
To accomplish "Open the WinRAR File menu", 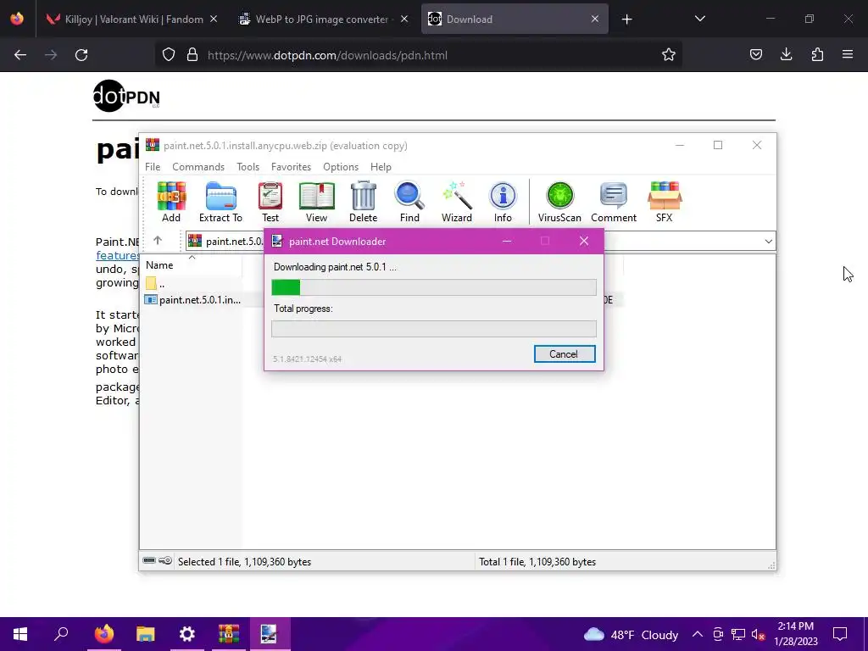I will 153,167.
